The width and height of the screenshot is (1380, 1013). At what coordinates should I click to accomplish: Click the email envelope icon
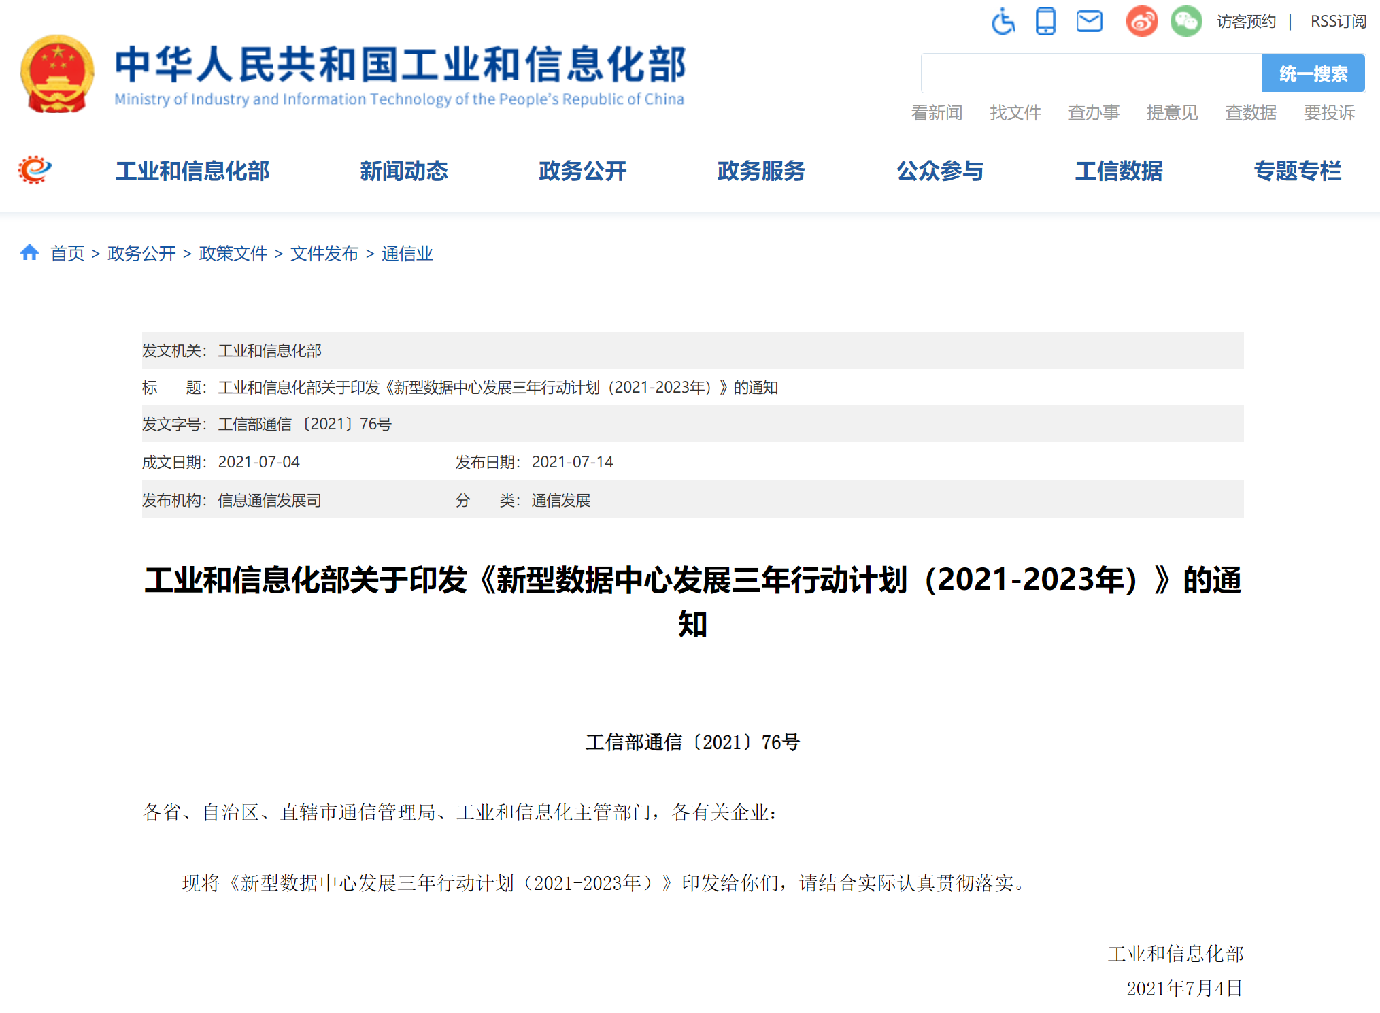pos(1089,22)
